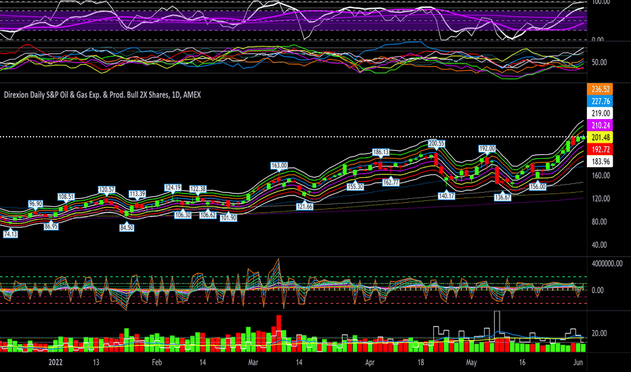Click the 40.00 price axis label

pyautogui.click(x=599, y=245)
